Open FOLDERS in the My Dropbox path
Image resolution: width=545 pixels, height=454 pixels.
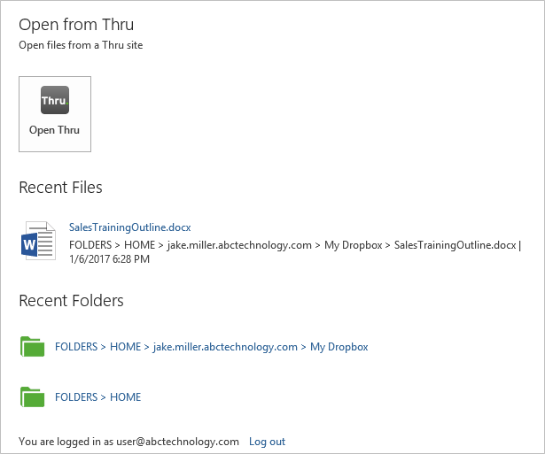(x=76, y=347)
